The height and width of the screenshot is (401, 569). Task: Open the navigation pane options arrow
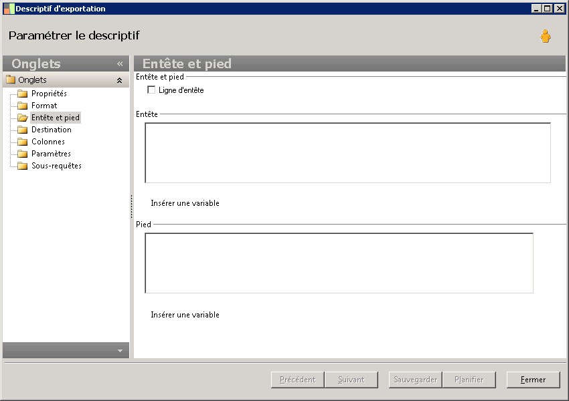[120, 351]
